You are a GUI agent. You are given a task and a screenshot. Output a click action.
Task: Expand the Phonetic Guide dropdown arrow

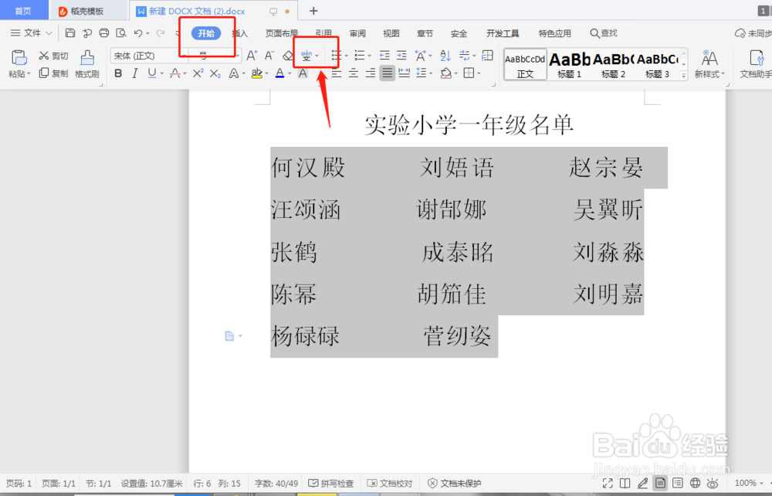pyautogui.click(x=317, y=56)
